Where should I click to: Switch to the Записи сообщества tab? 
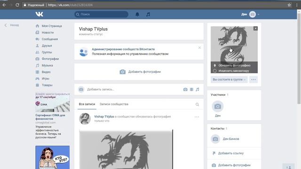click(x=114, y=104)
